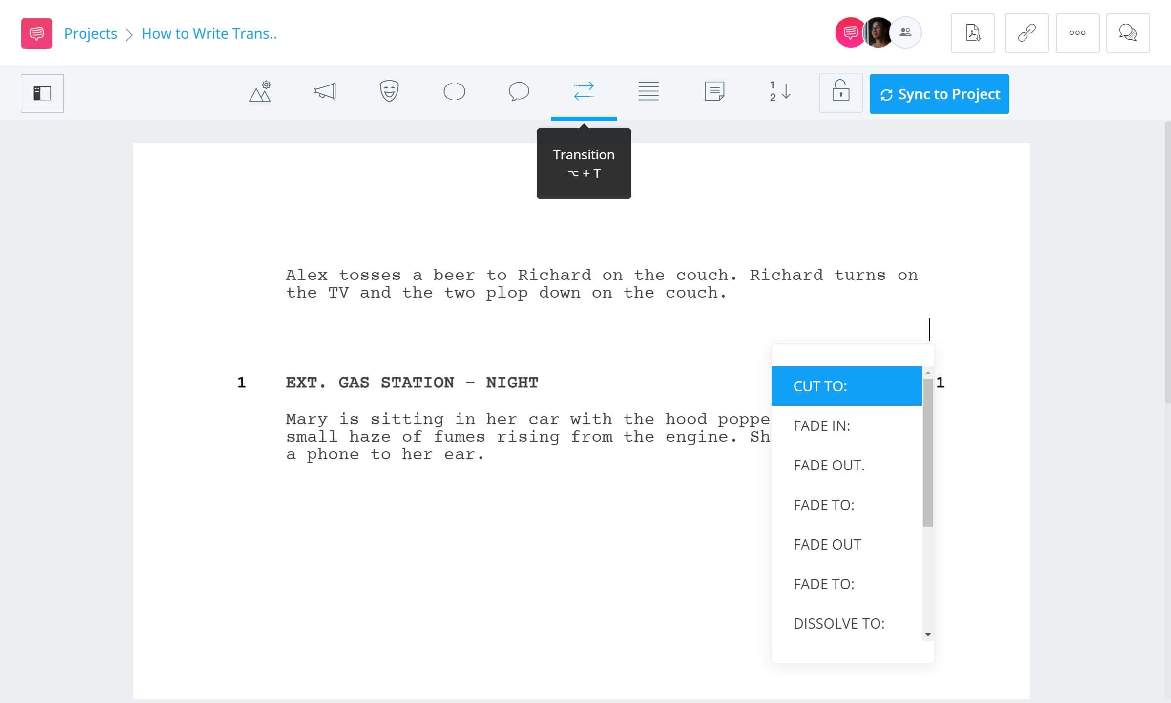1171x703 pixels.
Task: Click the Scene/Location icon in toolbar
Action: coord(260,91)
